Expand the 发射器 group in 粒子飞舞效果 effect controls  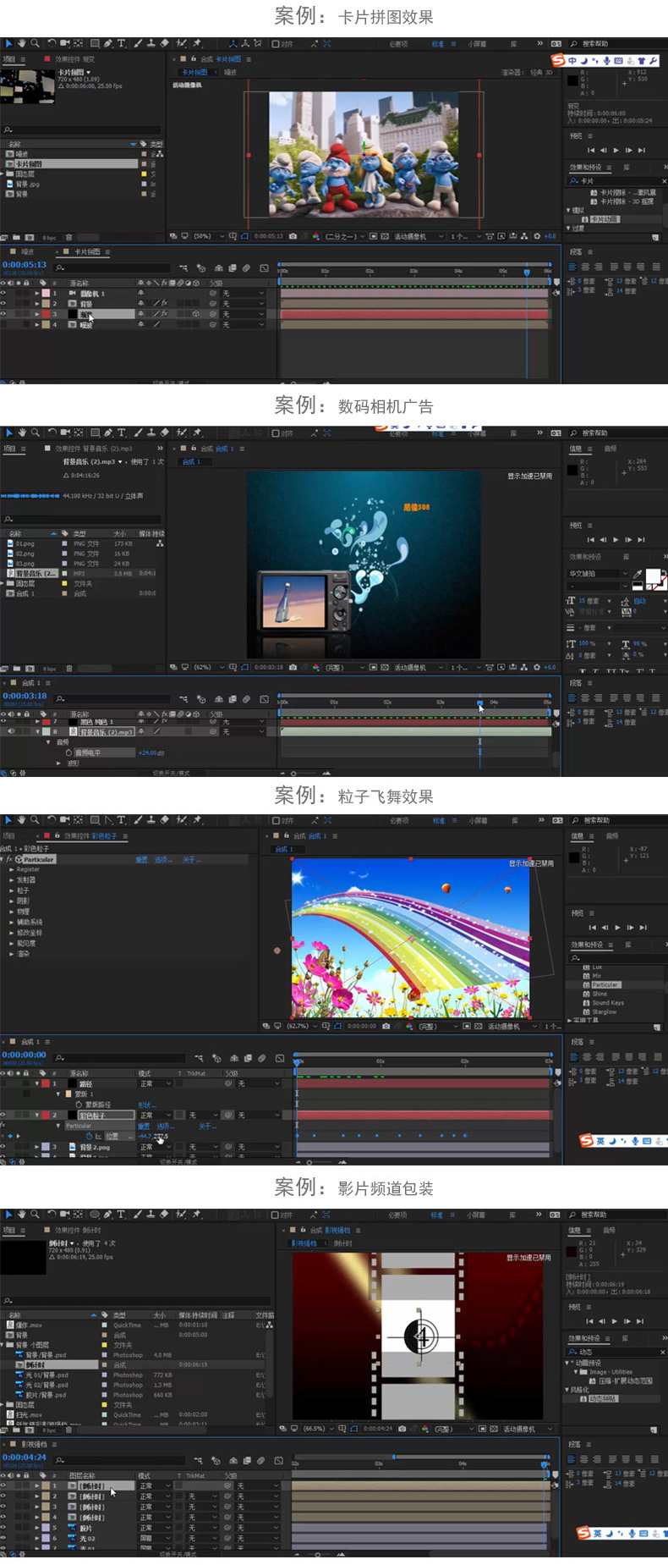coord(12,879)
